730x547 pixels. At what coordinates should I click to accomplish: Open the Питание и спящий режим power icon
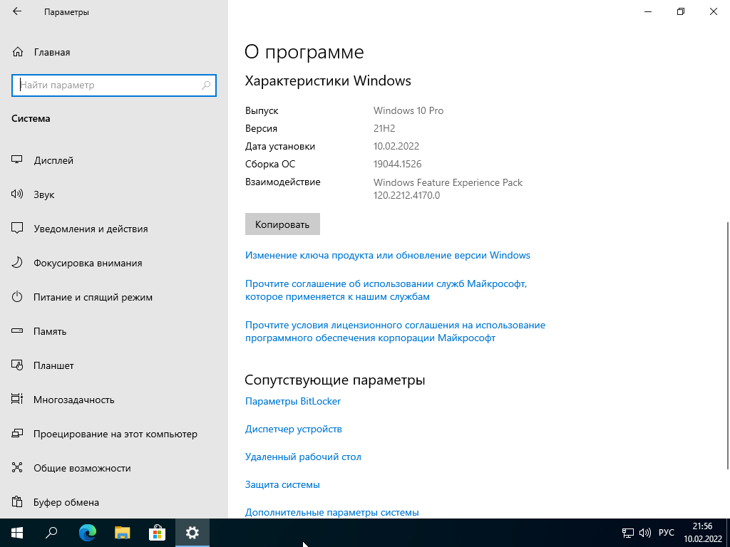click(x=17, y=297)
